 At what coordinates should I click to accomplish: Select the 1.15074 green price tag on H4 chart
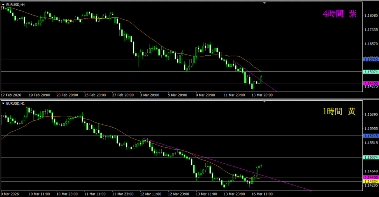370,72
